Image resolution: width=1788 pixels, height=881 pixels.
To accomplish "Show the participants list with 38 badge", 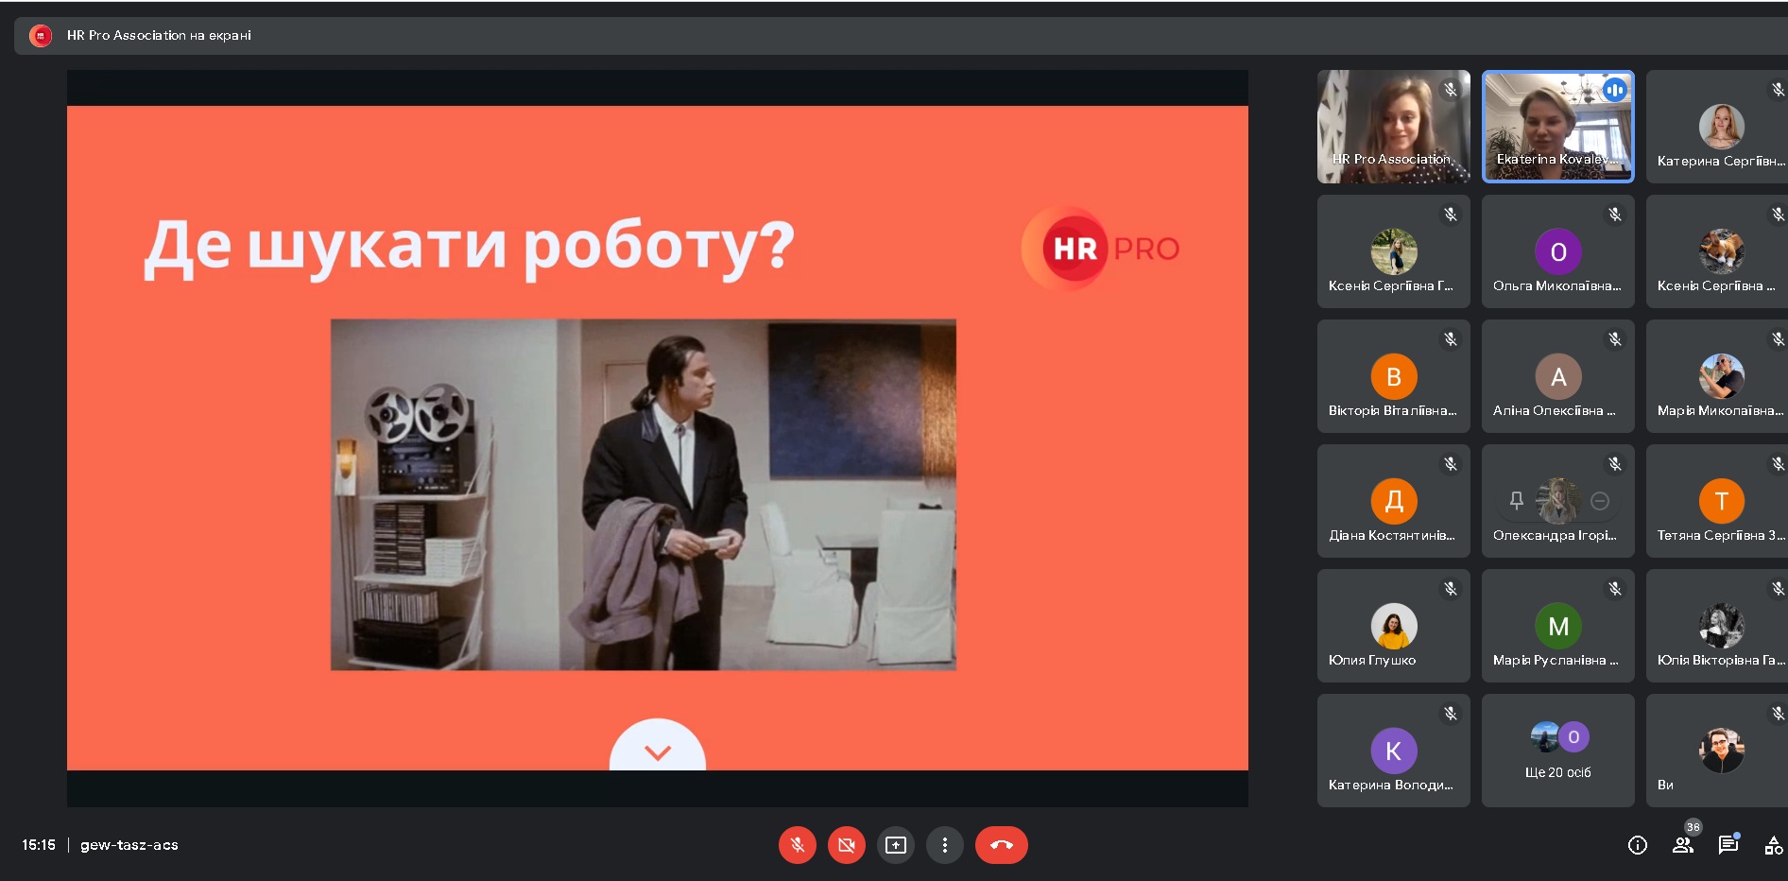I will click(1683, 845).
